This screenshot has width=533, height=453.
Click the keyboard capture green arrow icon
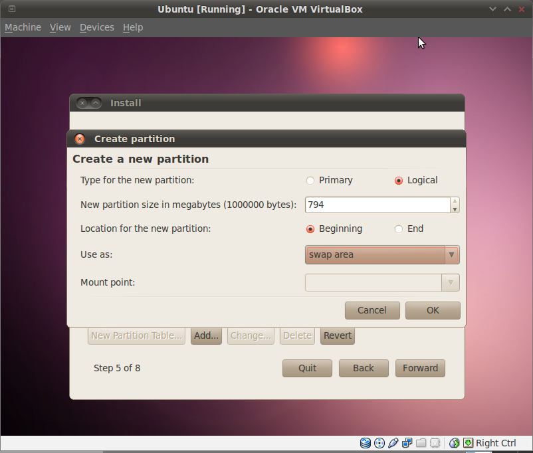468,443
